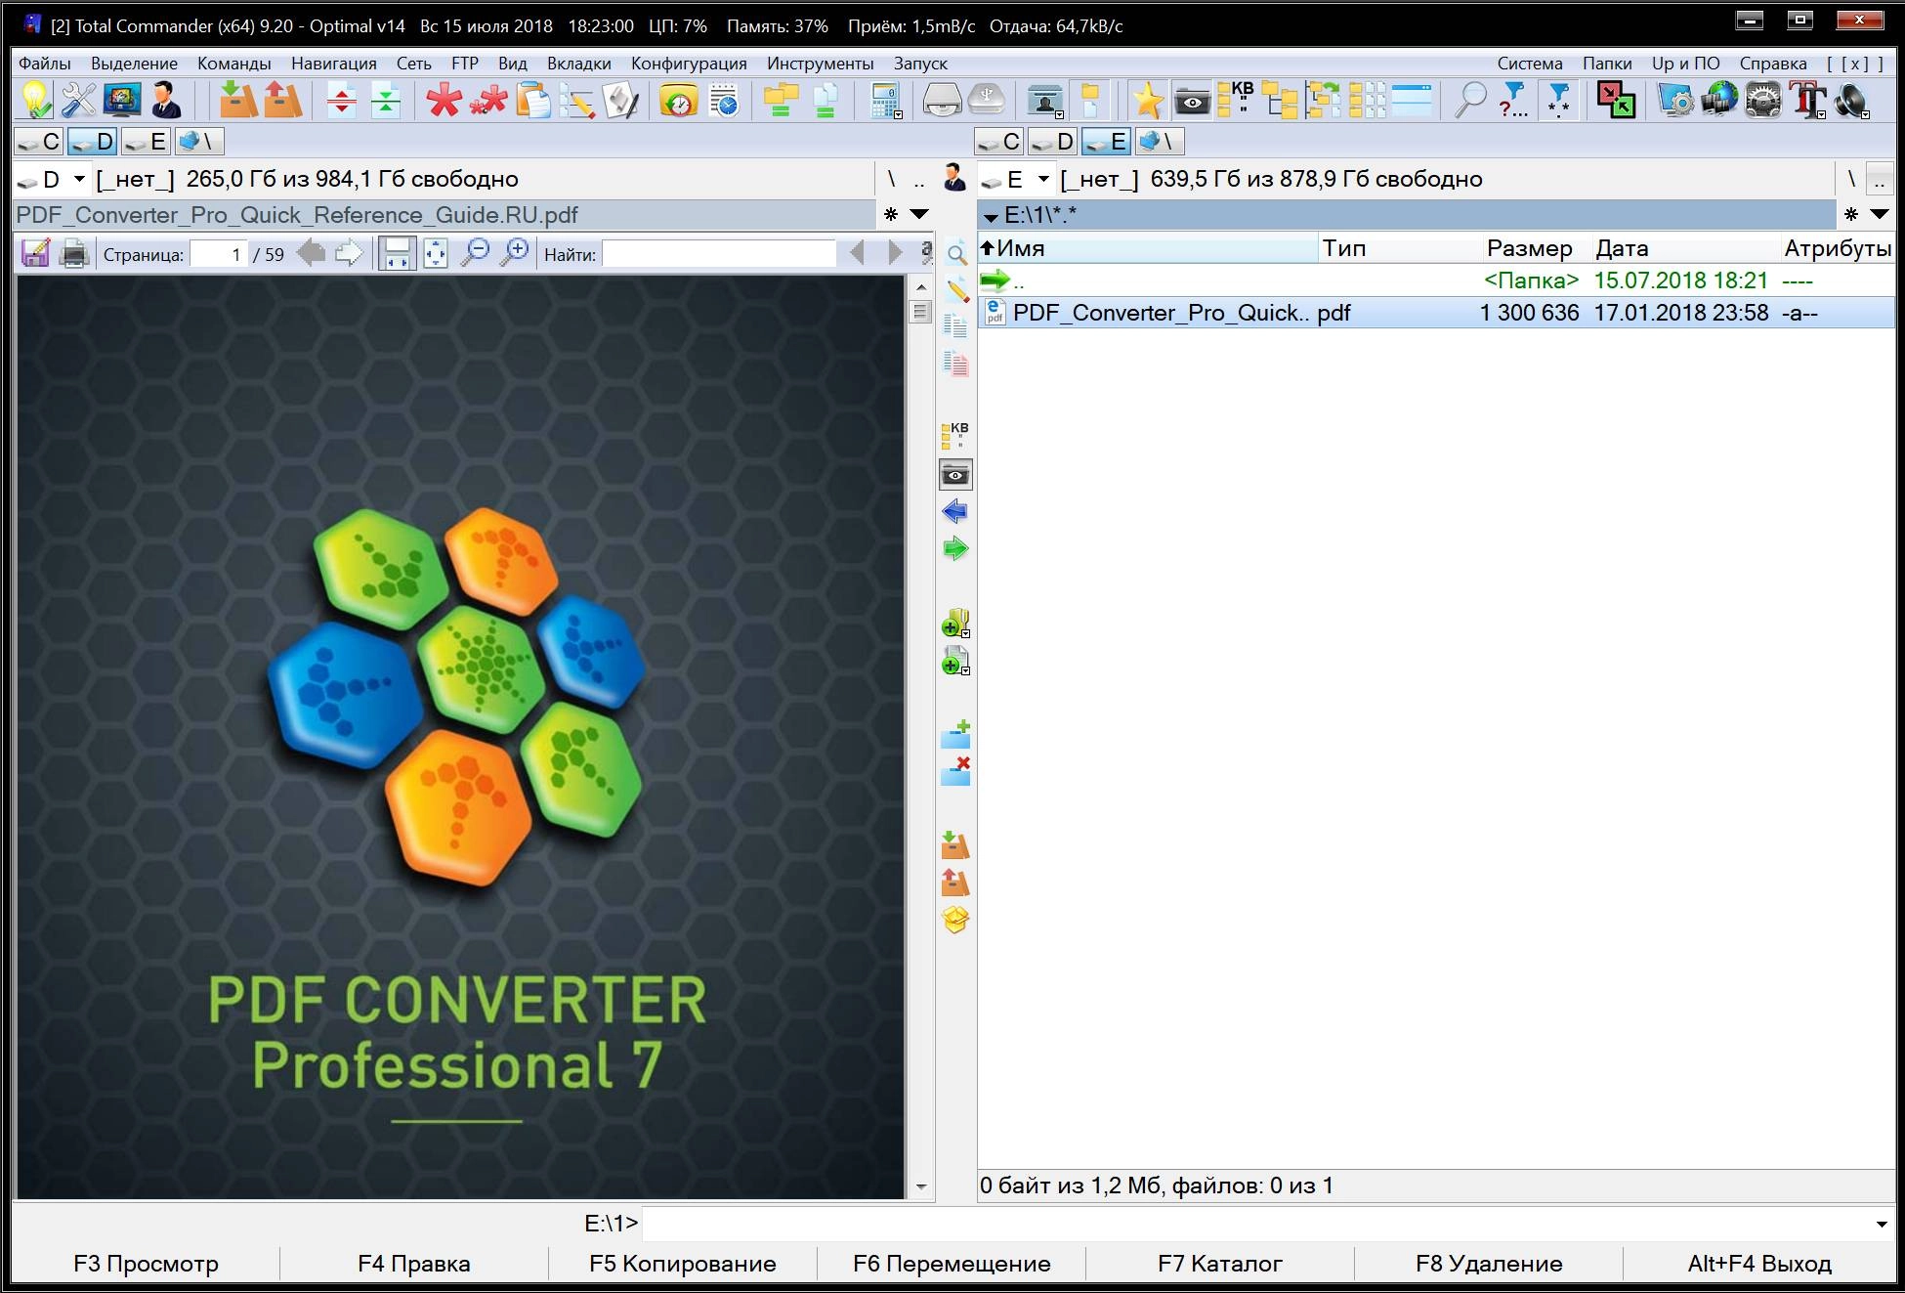Click the red-green panel swap arrows icon

coord(1616,101)
